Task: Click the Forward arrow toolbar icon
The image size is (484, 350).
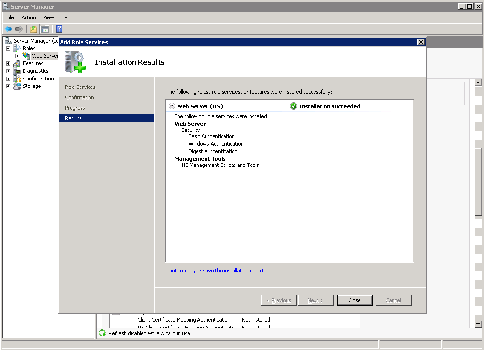Action: (19, 29)
